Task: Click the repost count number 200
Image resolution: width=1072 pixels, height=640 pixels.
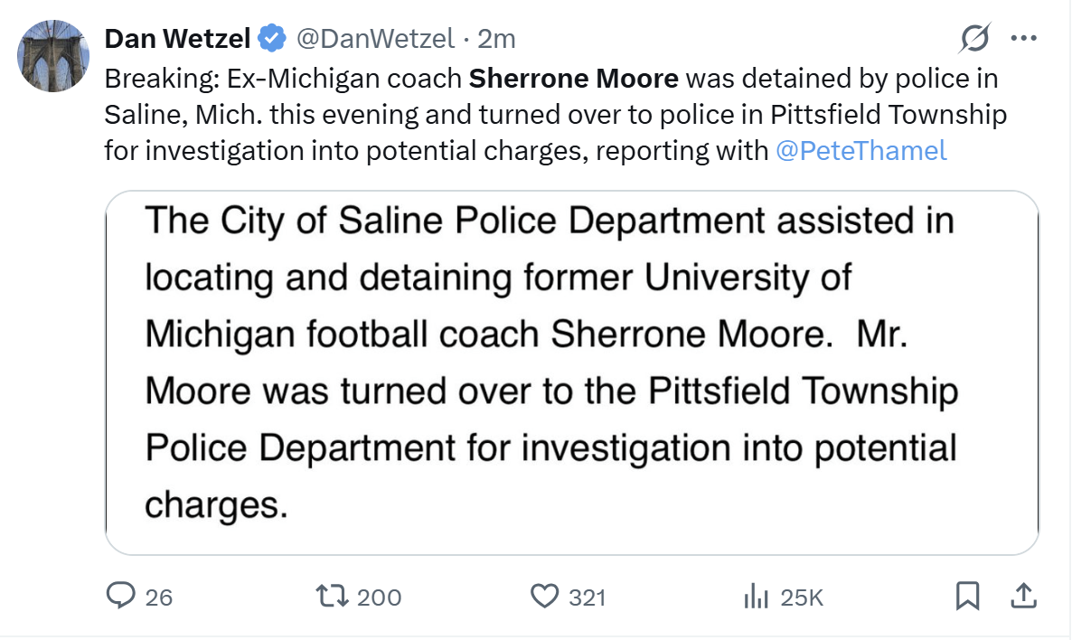Action: click(380, 598)
